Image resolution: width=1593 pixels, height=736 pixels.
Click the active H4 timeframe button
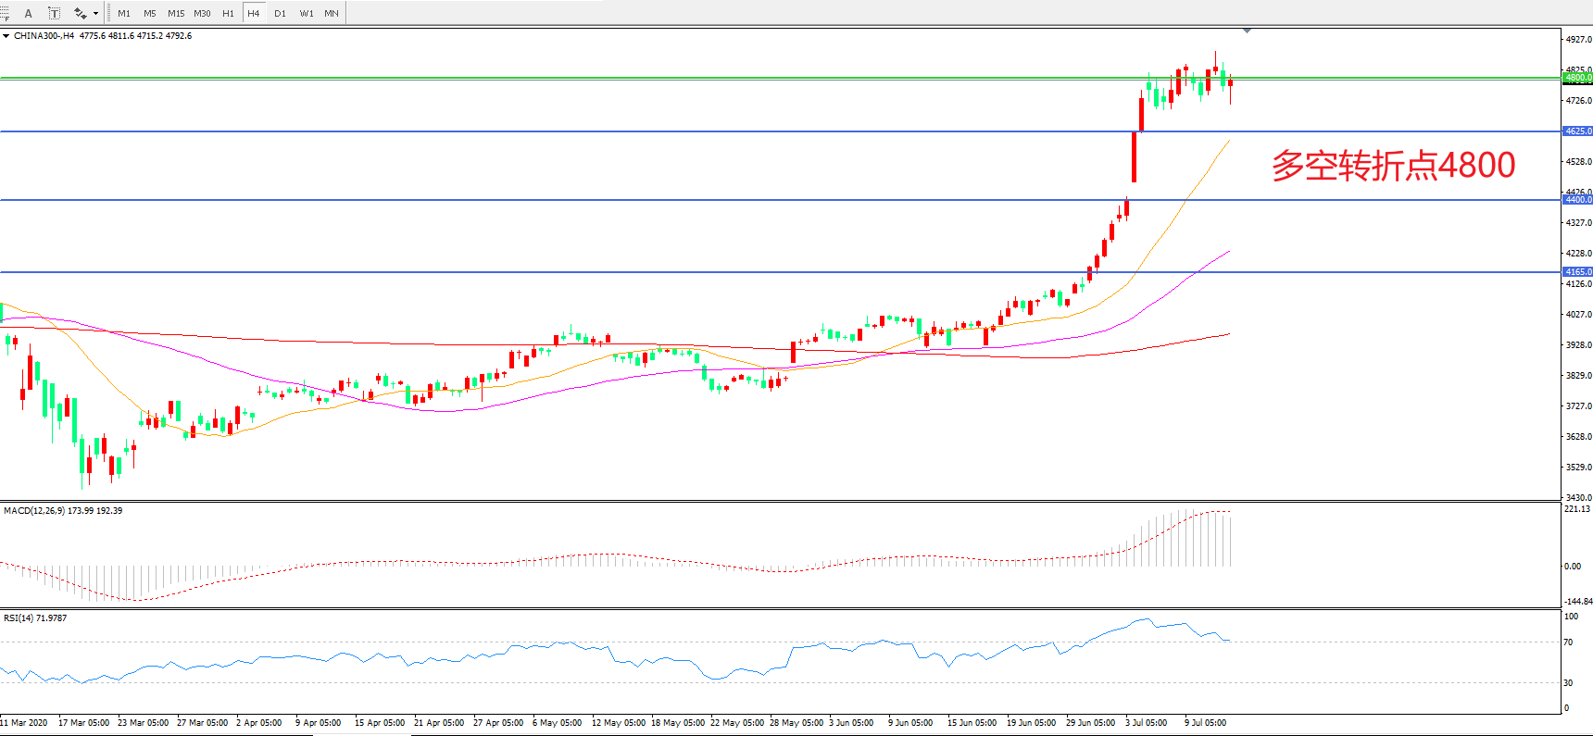point(253,13)
